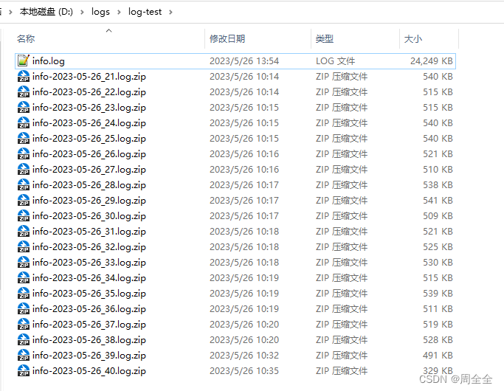The height and width of the screenshot is (391, 504).
Task: Click zip icon of info-2023-05-26_22.log.zip
Action: point(24,92)
